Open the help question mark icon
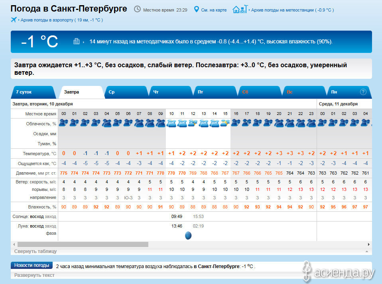 (363, 92)
